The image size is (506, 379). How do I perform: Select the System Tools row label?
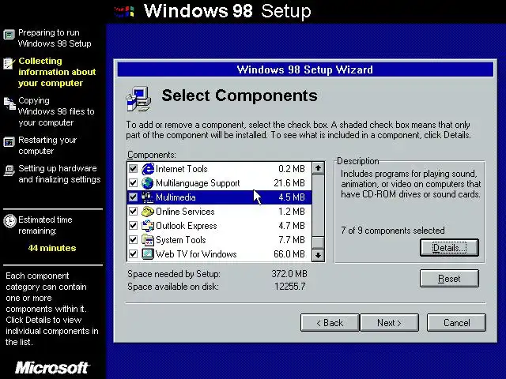tap(181, 240)
